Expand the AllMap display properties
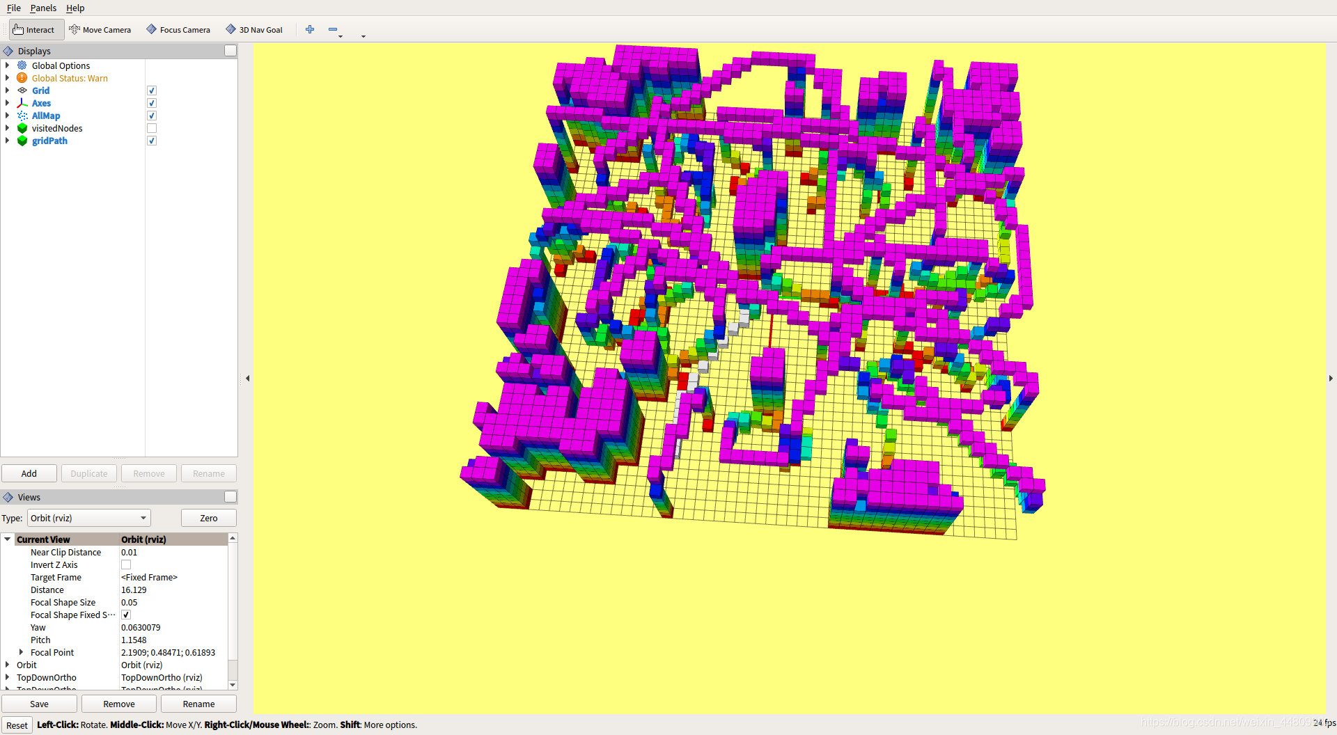This screenshot has width=1337, height=735. click(x=8, y=116)
